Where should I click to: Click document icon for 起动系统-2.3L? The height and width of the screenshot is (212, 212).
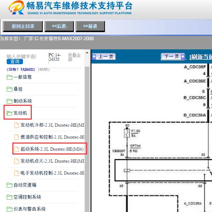(17, 149)
